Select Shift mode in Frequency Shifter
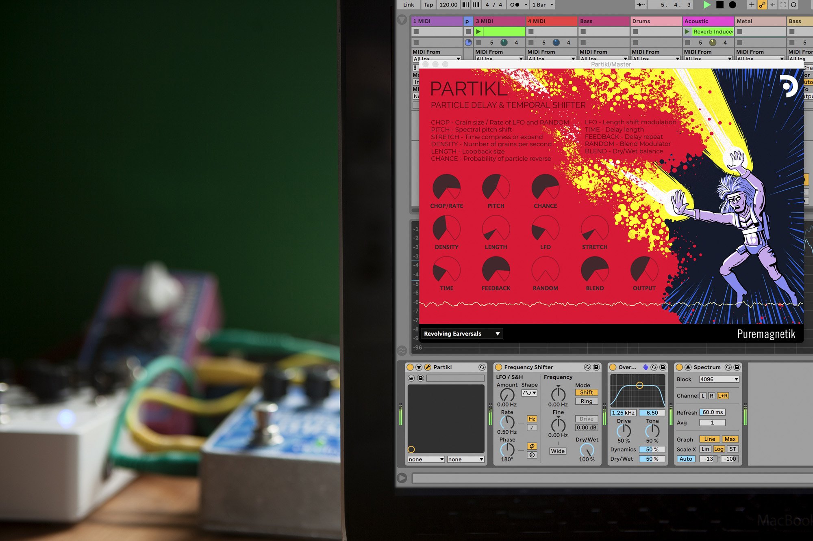 coord(586,392)
